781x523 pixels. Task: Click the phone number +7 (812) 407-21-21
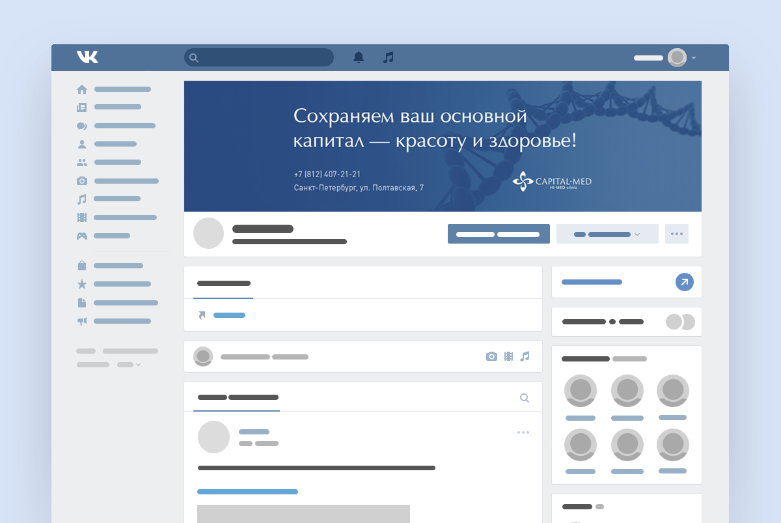(327, 174)
